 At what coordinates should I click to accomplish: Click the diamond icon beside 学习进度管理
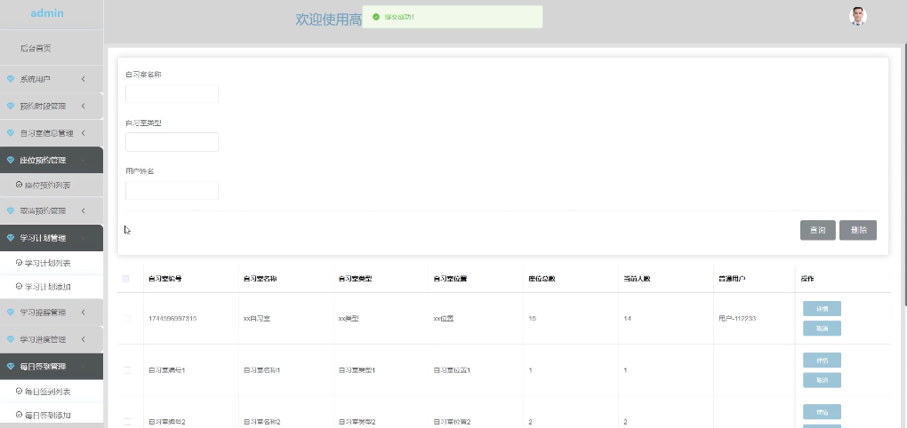point(11,339)
